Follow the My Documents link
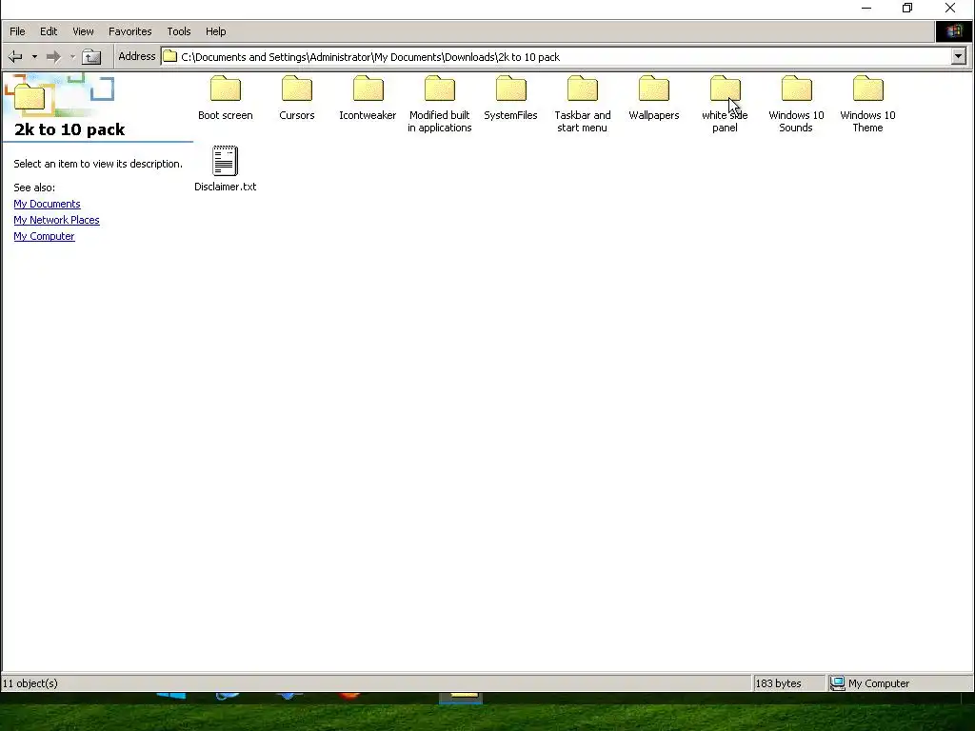The image size is (975, 731). coord(47,204)
